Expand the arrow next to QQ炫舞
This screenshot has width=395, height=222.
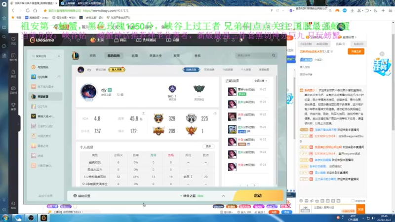point(59,77)
